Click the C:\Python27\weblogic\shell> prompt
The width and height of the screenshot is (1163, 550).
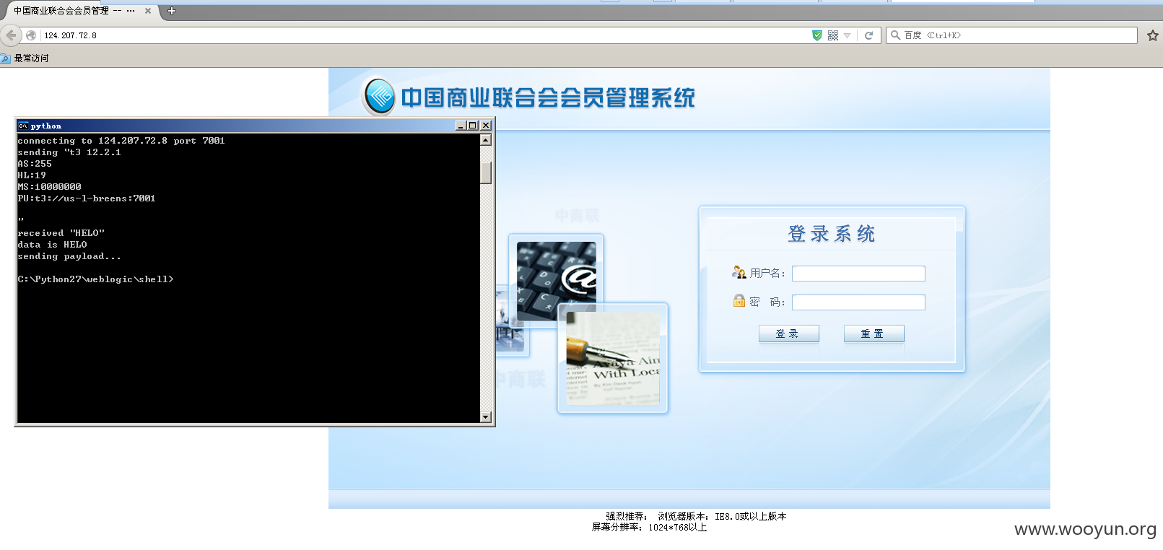tap(95, 279)
